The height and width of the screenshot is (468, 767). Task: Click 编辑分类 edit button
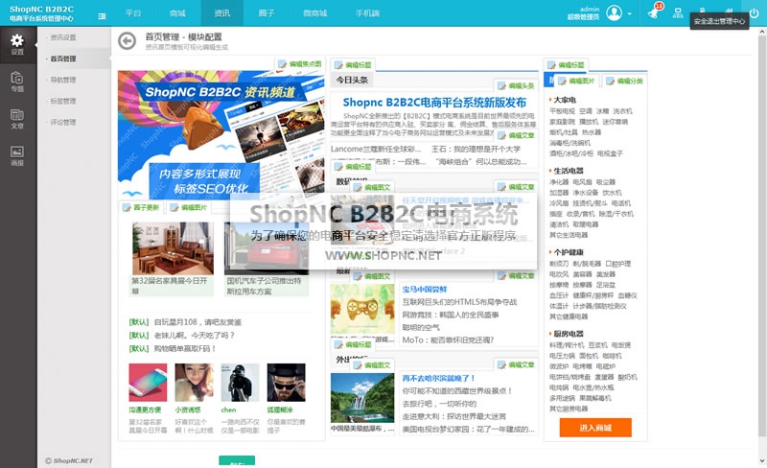625,82
